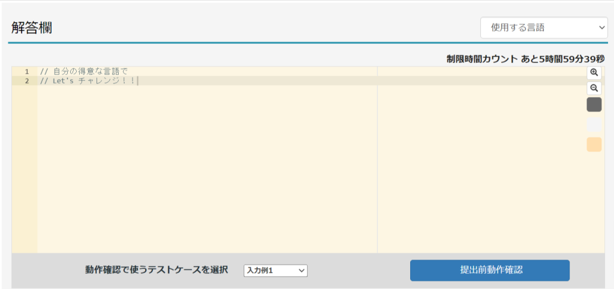Click line number 2 in the gutter
This screenshot has height=289, width=614.
(26, 81)
